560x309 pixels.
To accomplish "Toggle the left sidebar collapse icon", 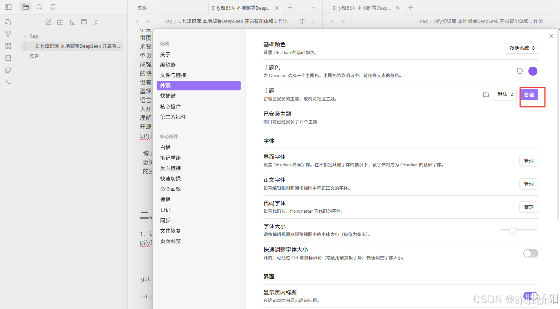I will click(8, 7).
